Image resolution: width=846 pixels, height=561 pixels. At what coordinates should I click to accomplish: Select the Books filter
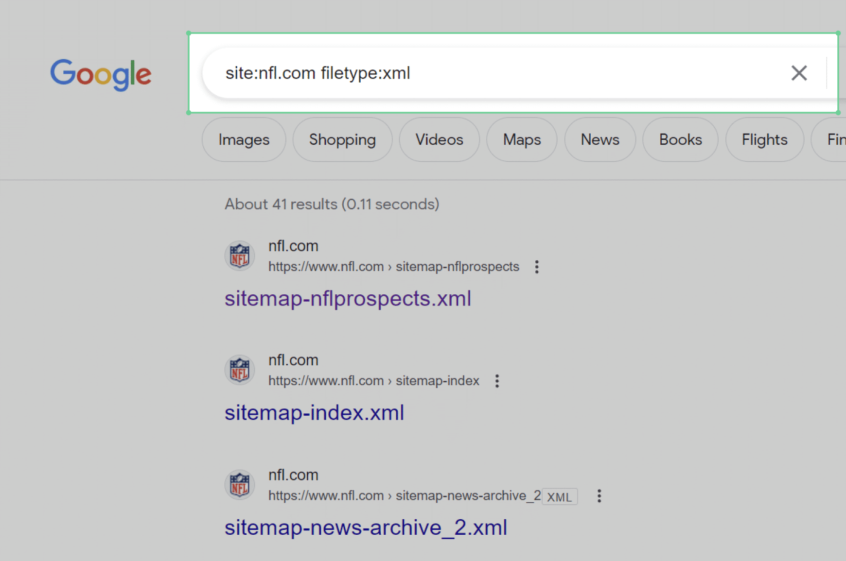coord(680,140)
